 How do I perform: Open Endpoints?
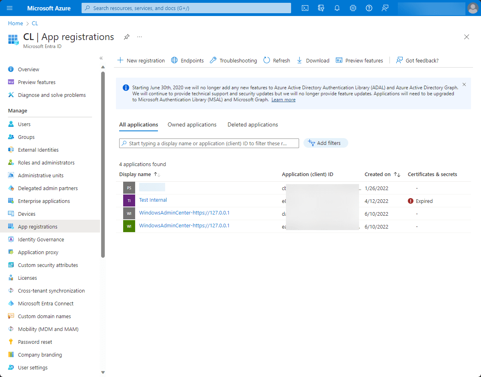pos(188,60)
